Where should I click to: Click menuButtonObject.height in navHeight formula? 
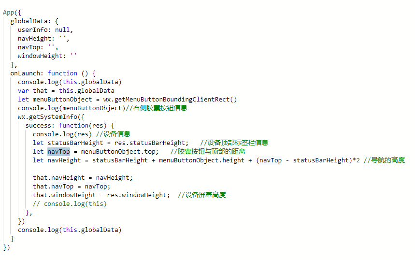(201, 160)
